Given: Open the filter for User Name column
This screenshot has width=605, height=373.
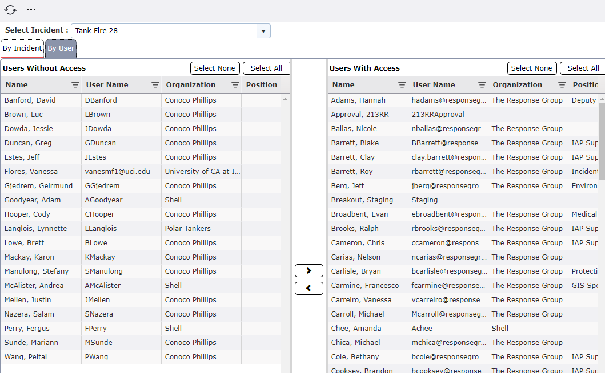Looking at the screenshot, I should pyautogui.click(x=155, y=84).
